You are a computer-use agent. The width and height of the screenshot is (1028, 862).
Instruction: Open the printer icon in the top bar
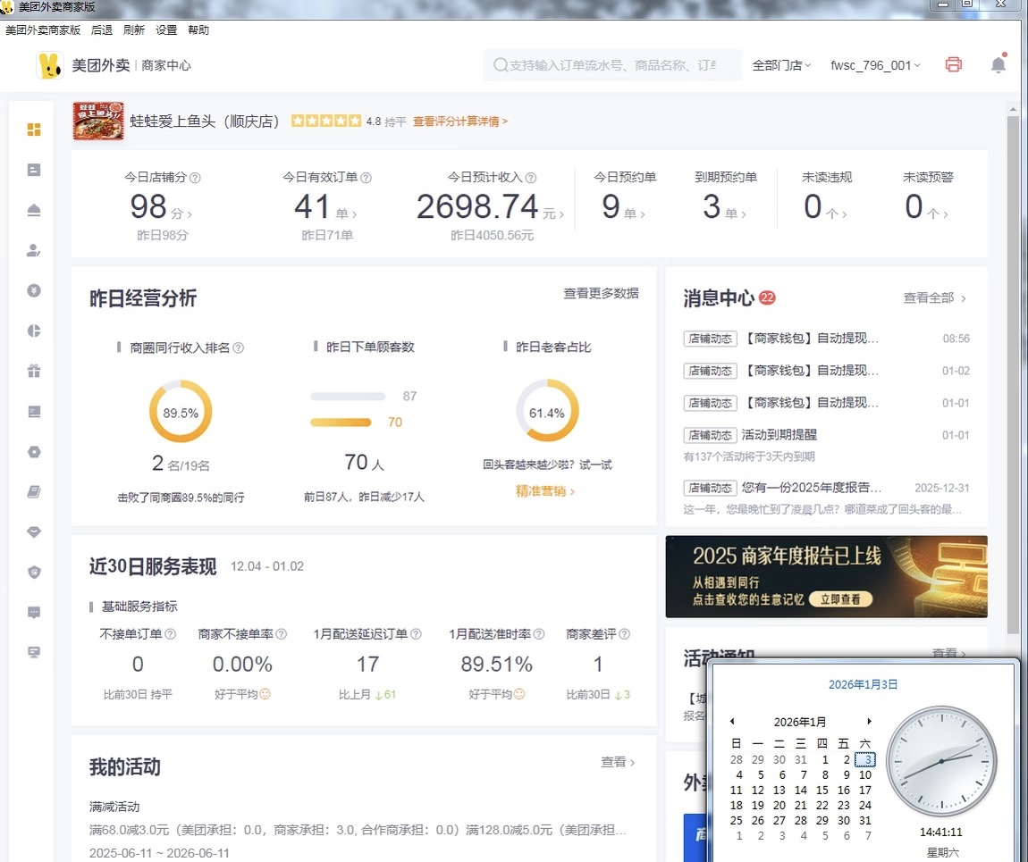point(953,64)
